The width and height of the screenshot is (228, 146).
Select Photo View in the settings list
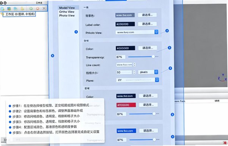pyautogui.click(x=67, y=16)
